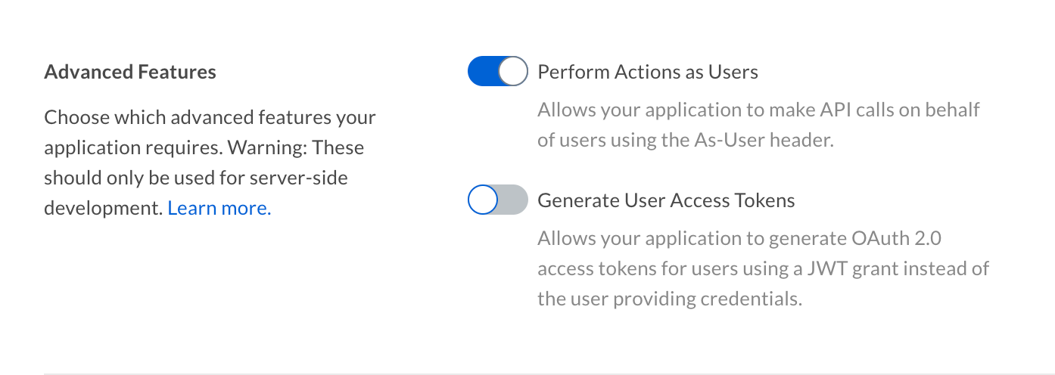Click the 'API calls on behalf' text

(x=900, y=110)
